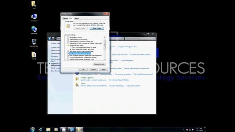Open the Action Center flag tray icon
This screenshot has width=235, height=132.
[187, 129]
